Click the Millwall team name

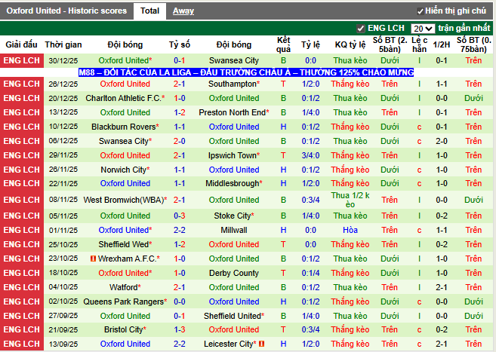(234, 230)
